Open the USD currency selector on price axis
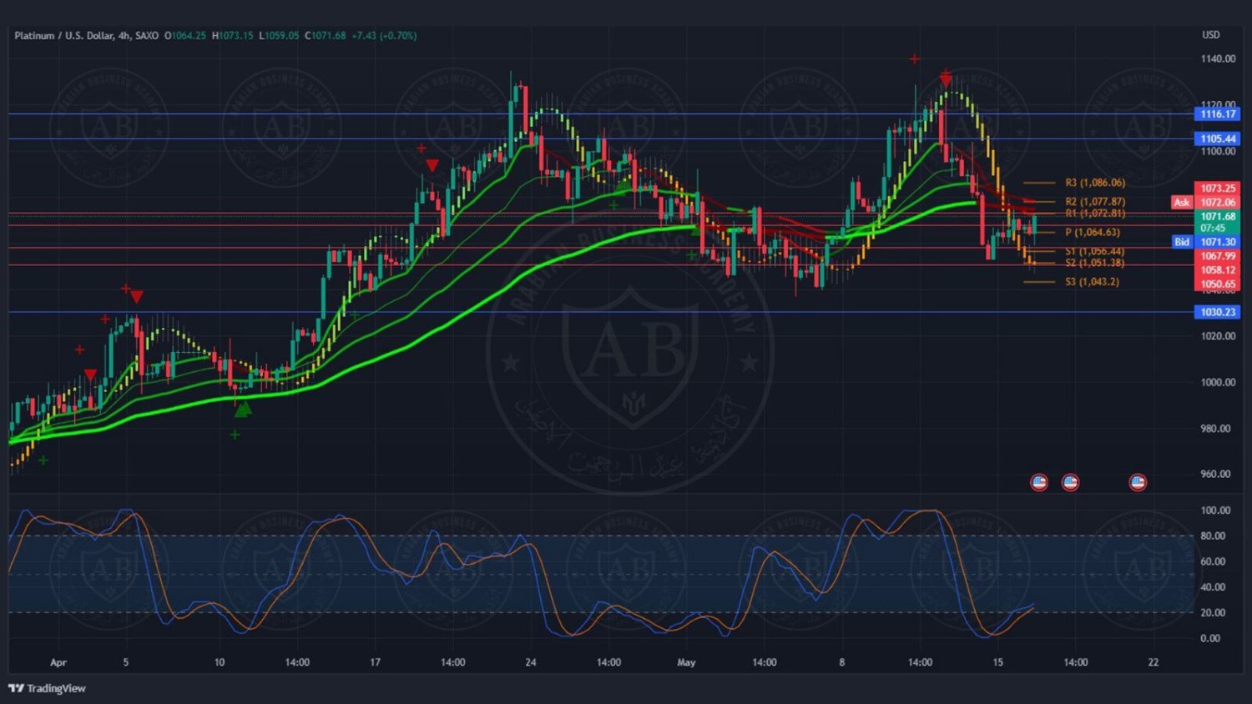Image resolution: width=1252 pixels, height=704 pixels. pos(1210,35)
